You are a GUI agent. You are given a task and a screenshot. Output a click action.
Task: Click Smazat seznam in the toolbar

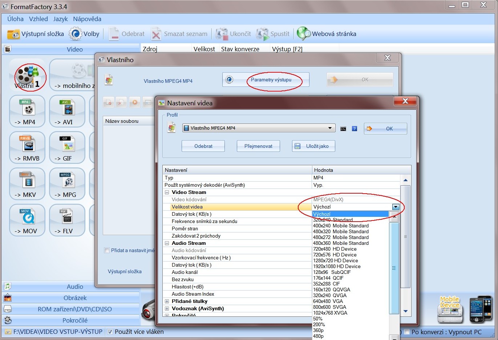(x=179, y=34)
